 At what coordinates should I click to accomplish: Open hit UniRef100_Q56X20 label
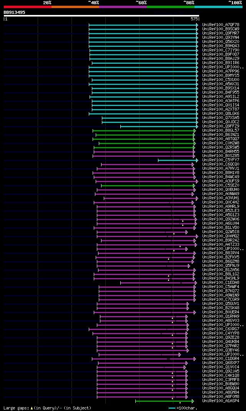click(x=221, y=42)
